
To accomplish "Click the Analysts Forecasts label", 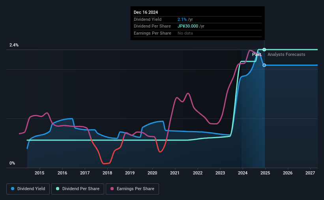I will coord(287,54).
